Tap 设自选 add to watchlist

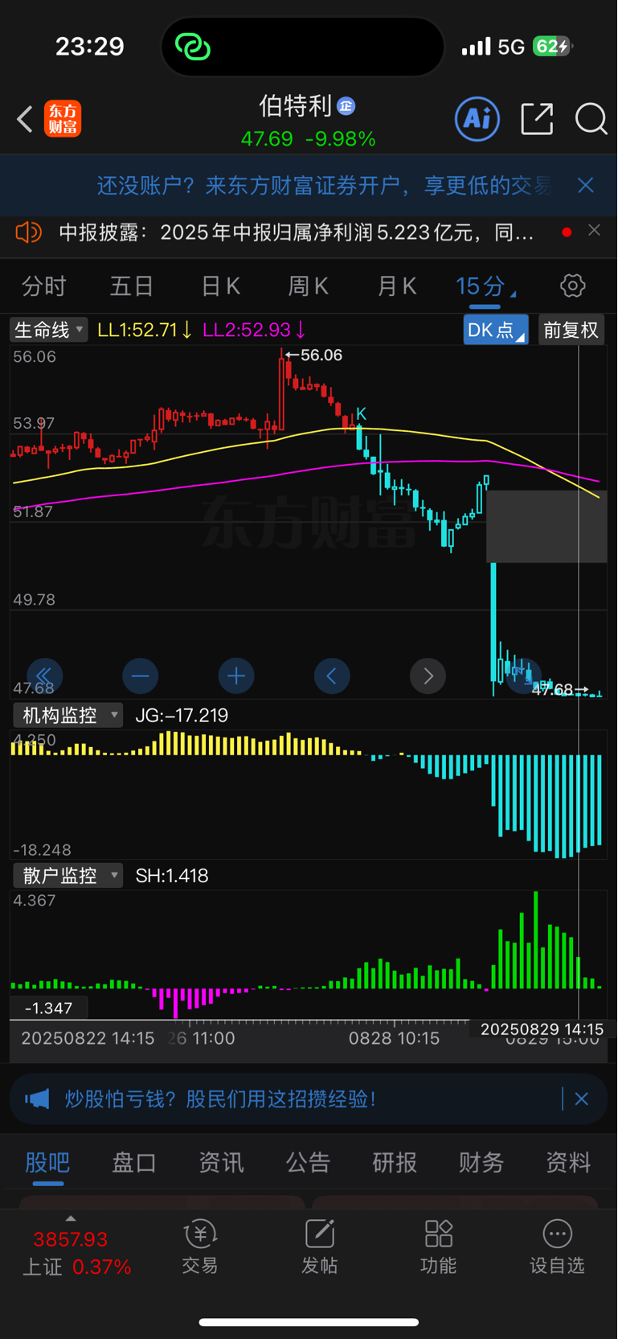[557, 1247]
